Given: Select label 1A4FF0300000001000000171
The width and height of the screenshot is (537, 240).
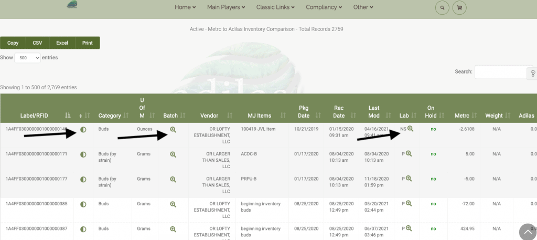Looking at the screenshot, I should [x=36, y=154].
